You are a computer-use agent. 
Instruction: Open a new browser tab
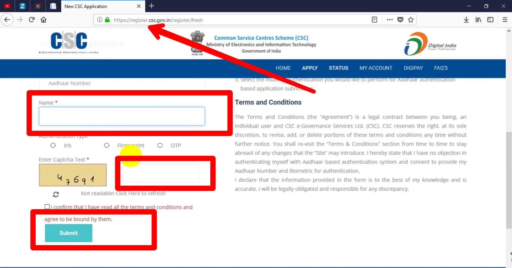pyautogui.click(x=151, y=6)
